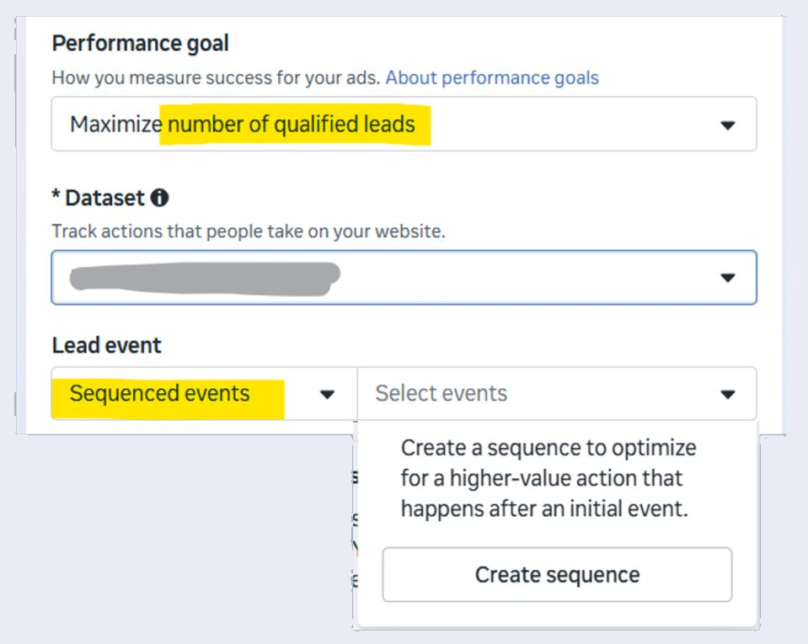Click the Track actions on your website description

249,232
